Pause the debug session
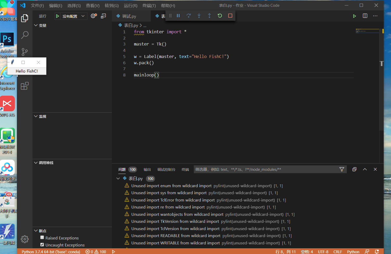Screen dimensions: 391x254 [178, 16]
